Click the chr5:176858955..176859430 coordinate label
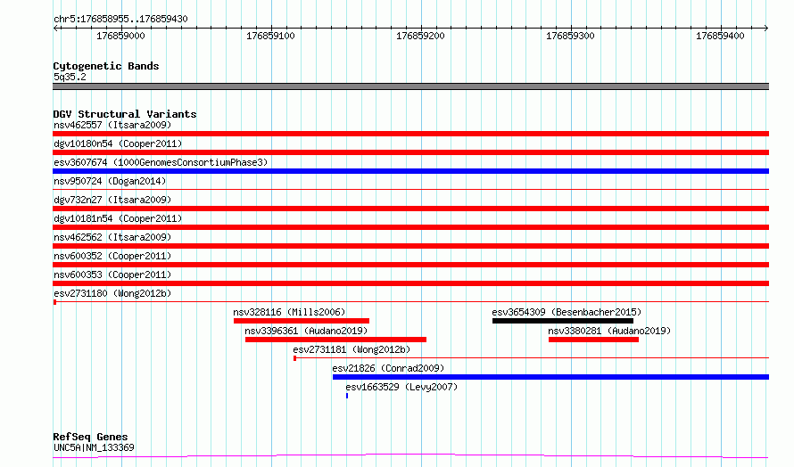 pyautogui.click(x=120, y=20)
